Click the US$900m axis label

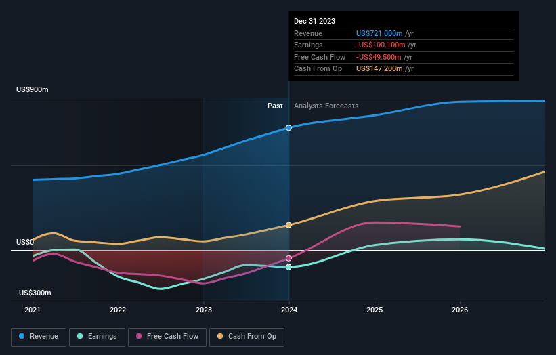(33, 89)
